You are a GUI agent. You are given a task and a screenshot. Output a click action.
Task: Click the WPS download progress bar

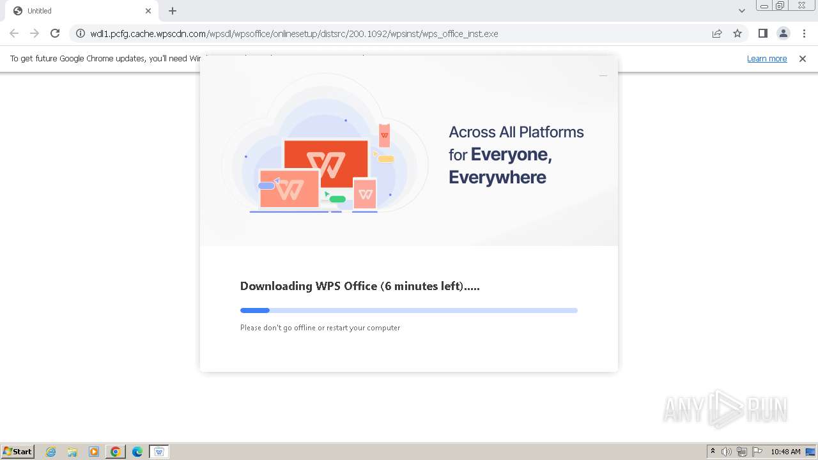409,310
